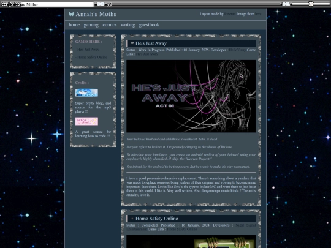The height and width of the screenshot is (248, 331).
Task: Play the song in the music player
Action: [11, 4]
